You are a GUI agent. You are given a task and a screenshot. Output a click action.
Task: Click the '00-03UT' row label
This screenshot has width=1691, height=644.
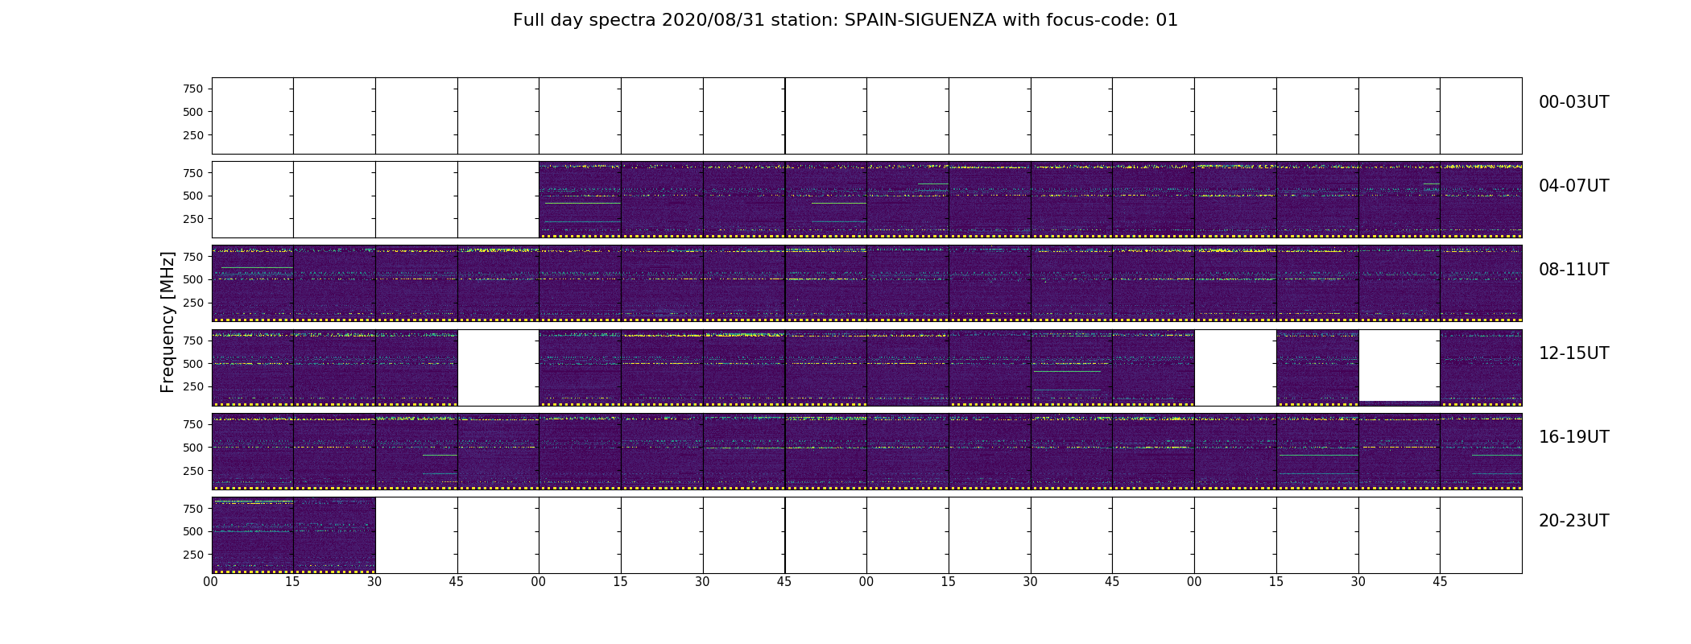click(1573, 102)
